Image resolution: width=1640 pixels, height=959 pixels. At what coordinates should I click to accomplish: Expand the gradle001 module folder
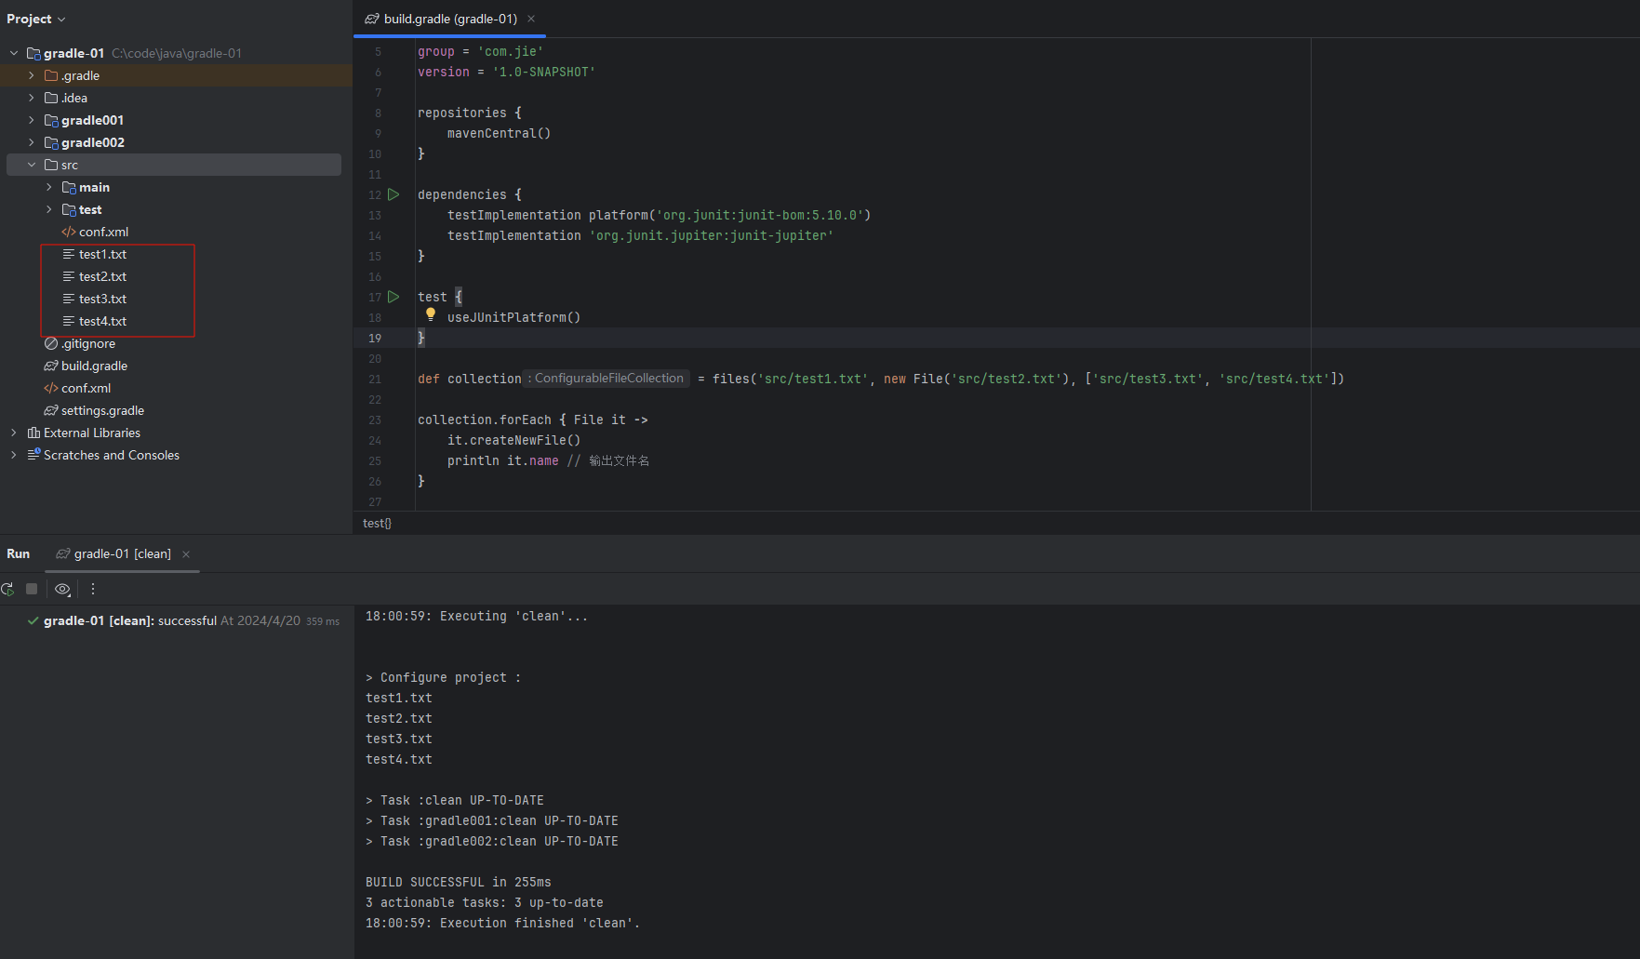(x=32, y=120)
